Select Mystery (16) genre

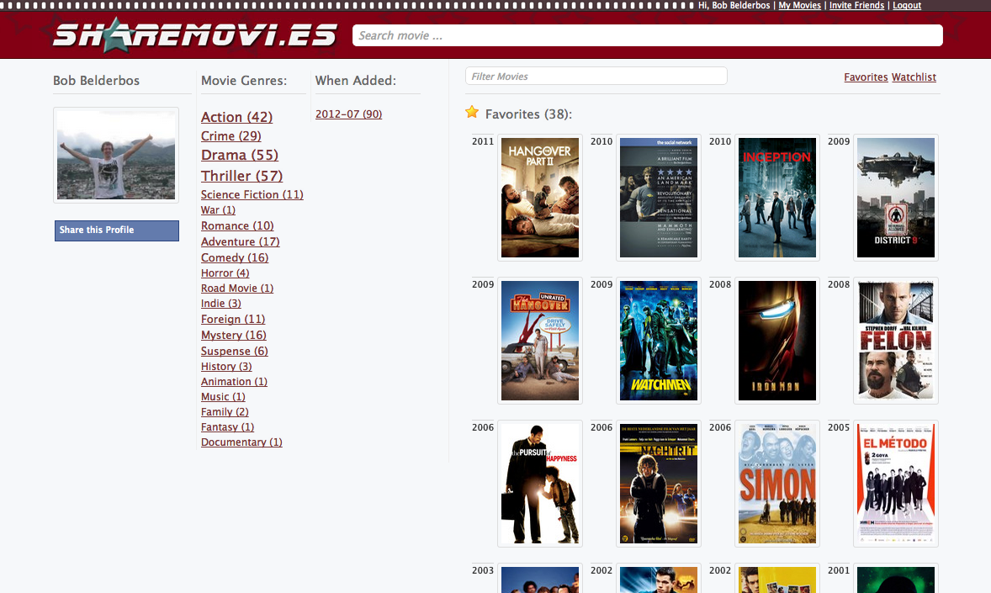(234, 335)
